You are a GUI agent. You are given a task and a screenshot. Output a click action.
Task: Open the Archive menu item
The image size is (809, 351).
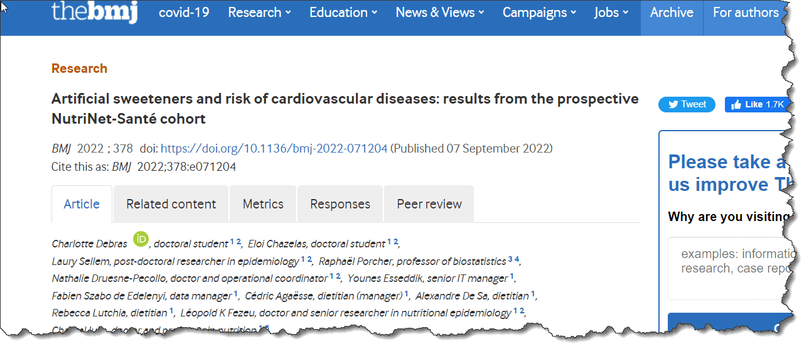[x=672, y=13]
